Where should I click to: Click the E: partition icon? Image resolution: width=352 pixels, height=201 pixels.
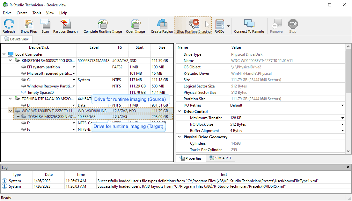point(24,123)
